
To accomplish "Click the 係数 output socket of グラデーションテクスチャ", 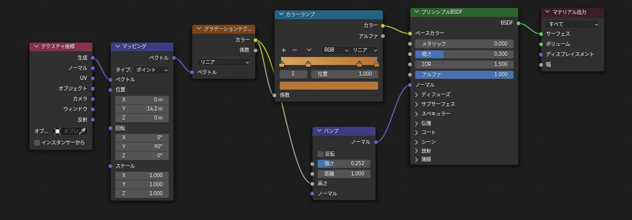I will (x=255, y=50).
